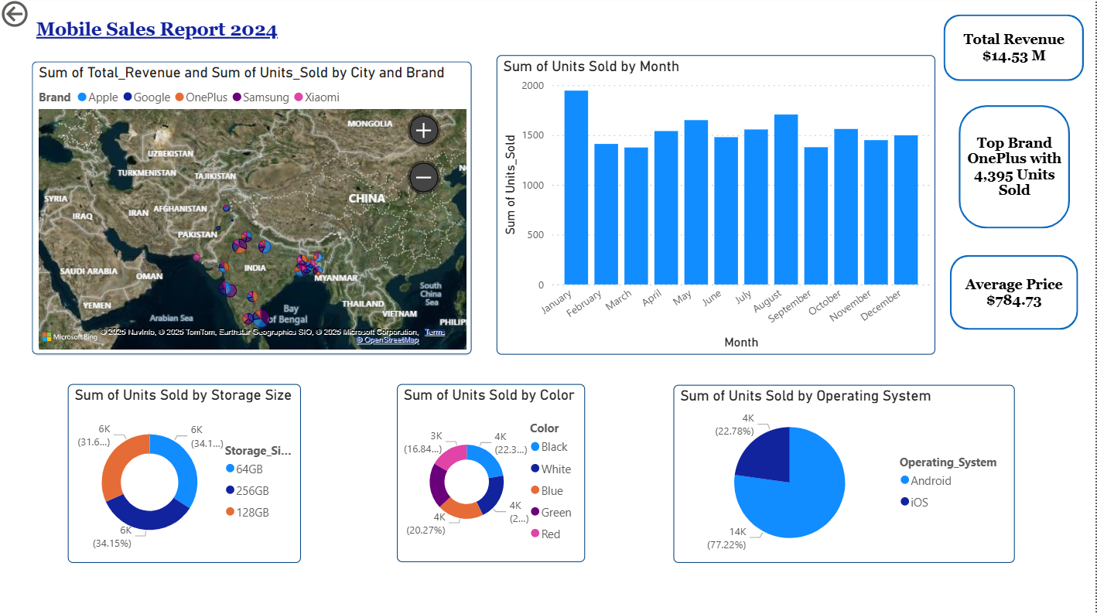Select White in the color legend
Viewport: 1097px width, 614px height.
coord(551,469)
